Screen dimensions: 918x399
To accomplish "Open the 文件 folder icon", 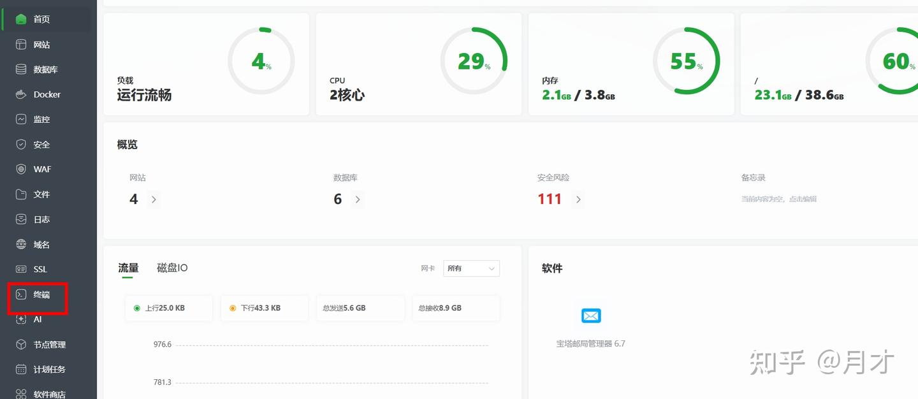I will click(21, 194).
